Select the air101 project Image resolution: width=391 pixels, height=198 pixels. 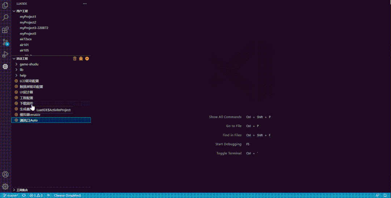click(24, 45)
